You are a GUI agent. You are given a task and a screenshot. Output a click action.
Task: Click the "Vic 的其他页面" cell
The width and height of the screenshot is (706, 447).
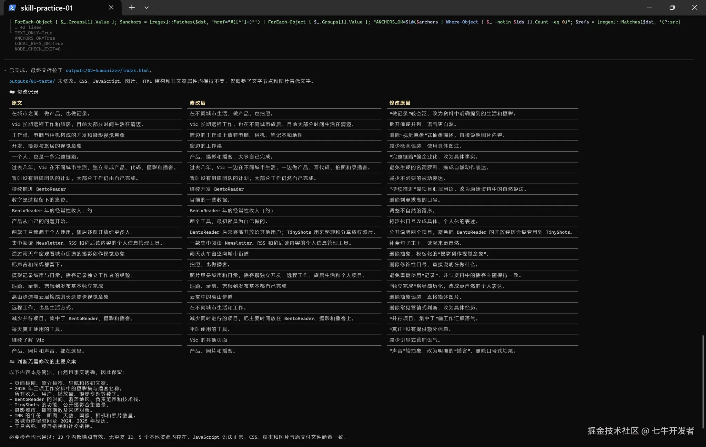209,340
